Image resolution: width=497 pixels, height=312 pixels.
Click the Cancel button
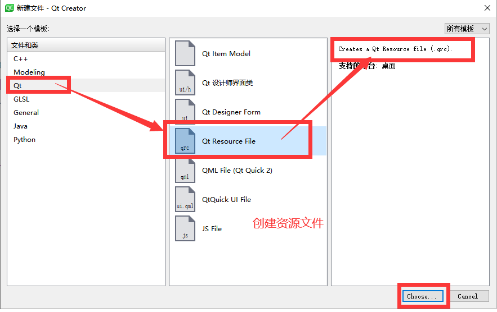click(468, 296)
